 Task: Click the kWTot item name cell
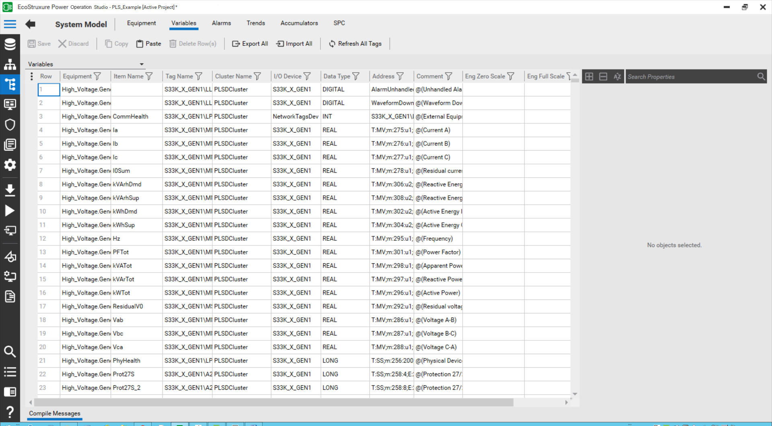137,293
